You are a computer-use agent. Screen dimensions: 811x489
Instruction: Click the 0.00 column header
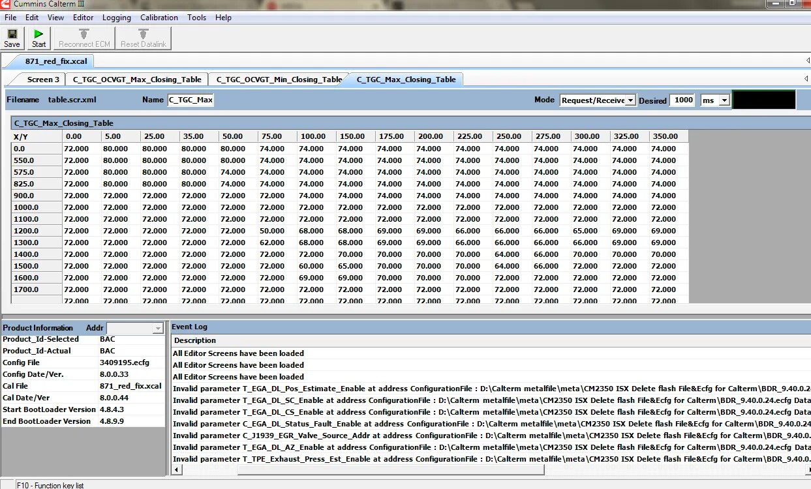point(82,136)
